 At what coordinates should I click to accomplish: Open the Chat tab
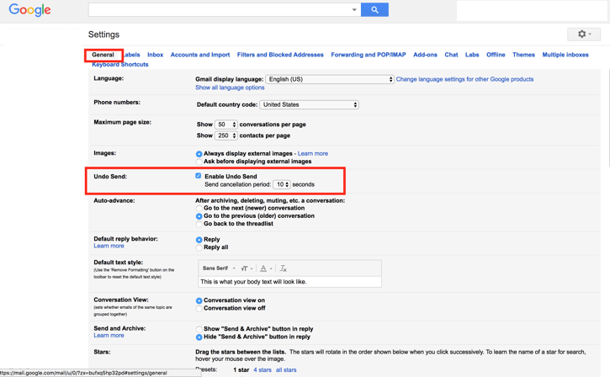point(451,55)
